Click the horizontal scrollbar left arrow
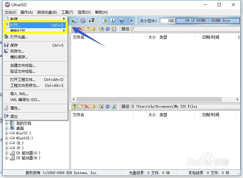Viewport: 243px width, 178px height. [74, 99]
